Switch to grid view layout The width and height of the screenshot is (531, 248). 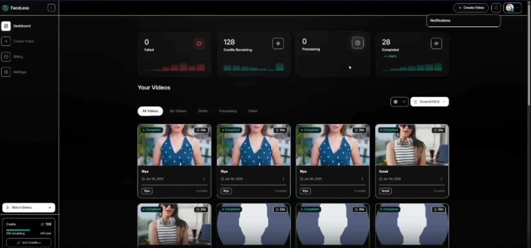tap(395, 102)
